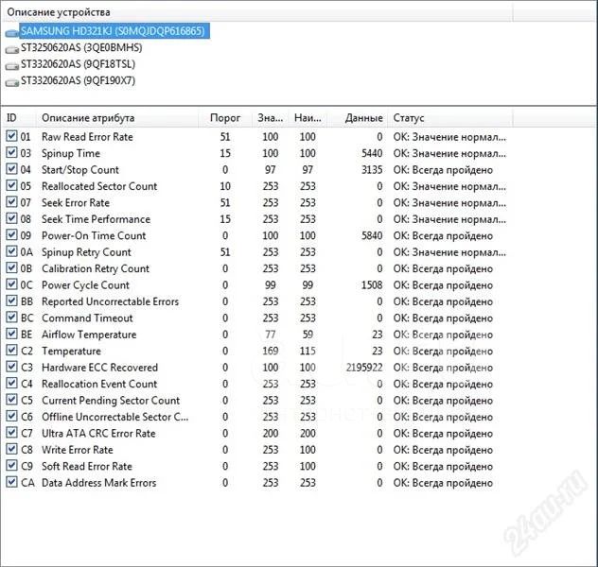
Task: Select device SAMSUNG HD321KJ (S0MQJDQP616865)
Action: pyautogui.click(x=113, y=31)
